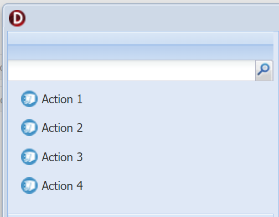Image resolution: width=279 pixels, height=217 pixels.
Task: Select the blue icon beside Action 2
Action: [x=29, y=128]
